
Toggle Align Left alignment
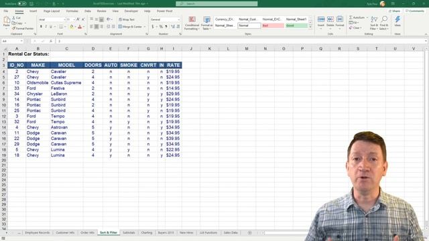(x=91, y=27)
